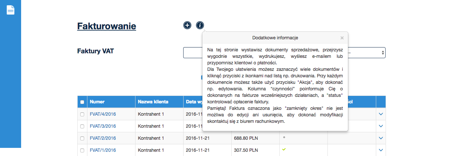Viewport: 460px width, 156px height.
Task: Open the action chevron for FVAT/2/2016
Action: pyautogui.click(x=381, y=138)
